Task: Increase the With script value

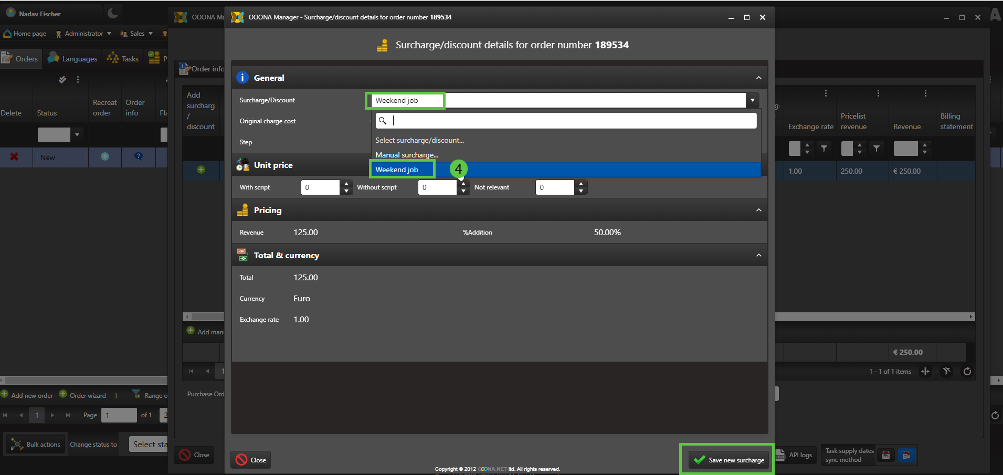Action: 346,184
